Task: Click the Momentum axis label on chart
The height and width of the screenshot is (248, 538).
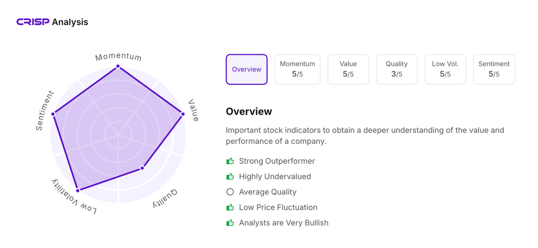Action: (118, 57)
